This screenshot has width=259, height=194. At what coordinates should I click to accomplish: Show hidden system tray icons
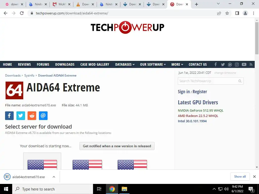point(214,189)
